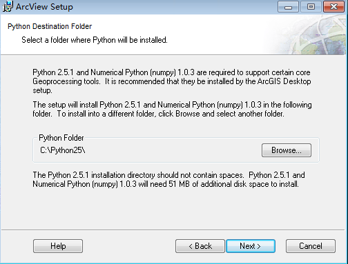The width and height of the screenshot is (348, 264).
Task: Click the empty title bar area
Action: point(175,7)
